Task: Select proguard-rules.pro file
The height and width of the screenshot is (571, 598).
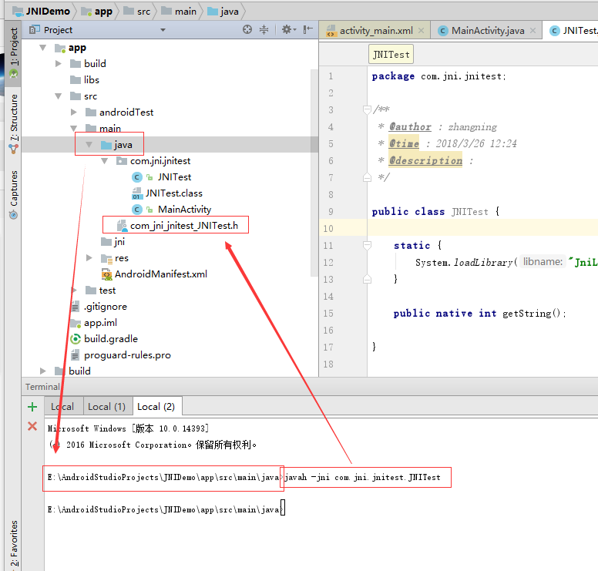Action: point(120,354)
